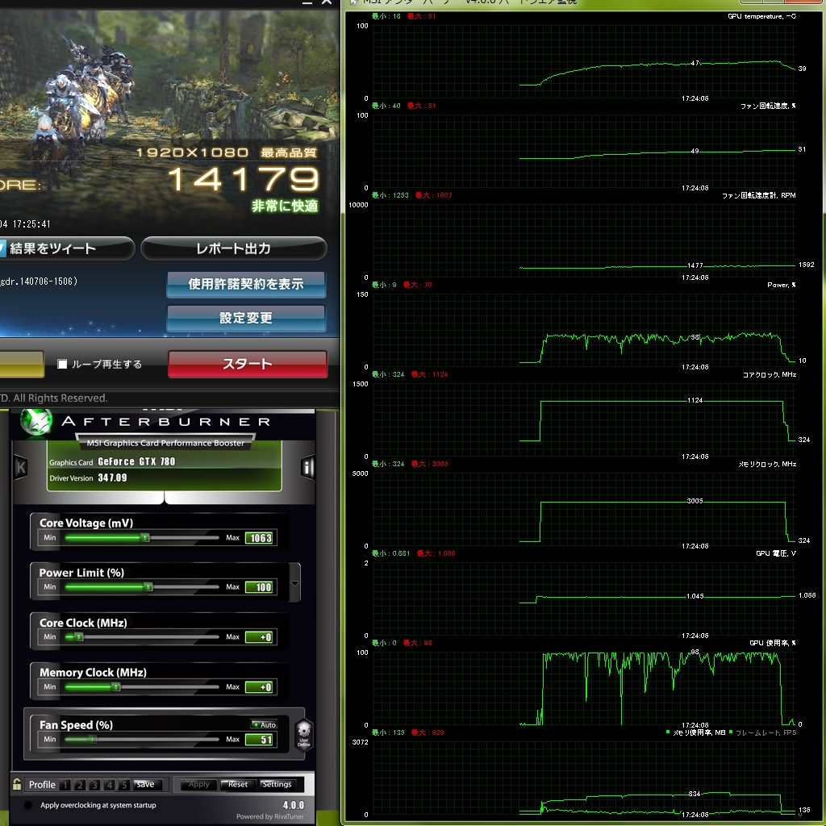Click the Afterburner green jet logo
The image size is (826, 826).
pyautogui.click(x=35, y=421)
